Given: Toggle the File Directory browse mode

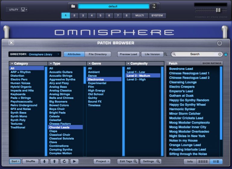Looking at the screenshot, I should click(98, 54).
